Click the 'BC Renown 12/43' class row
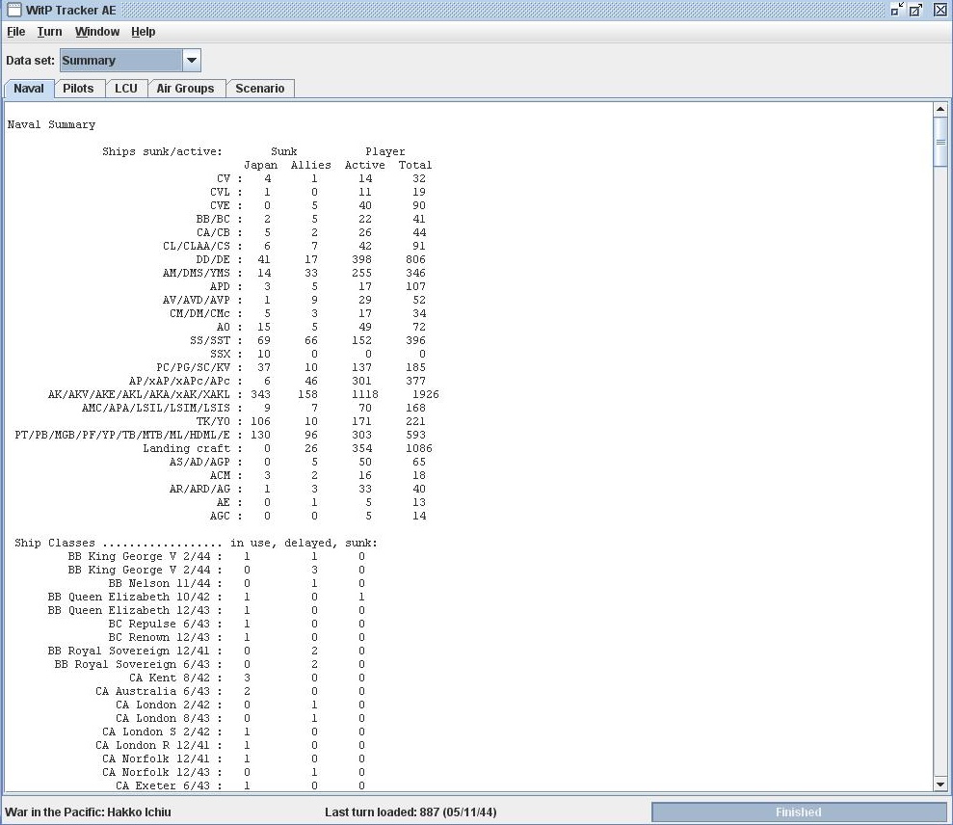 pyautogui.click(x=237, y=637)
